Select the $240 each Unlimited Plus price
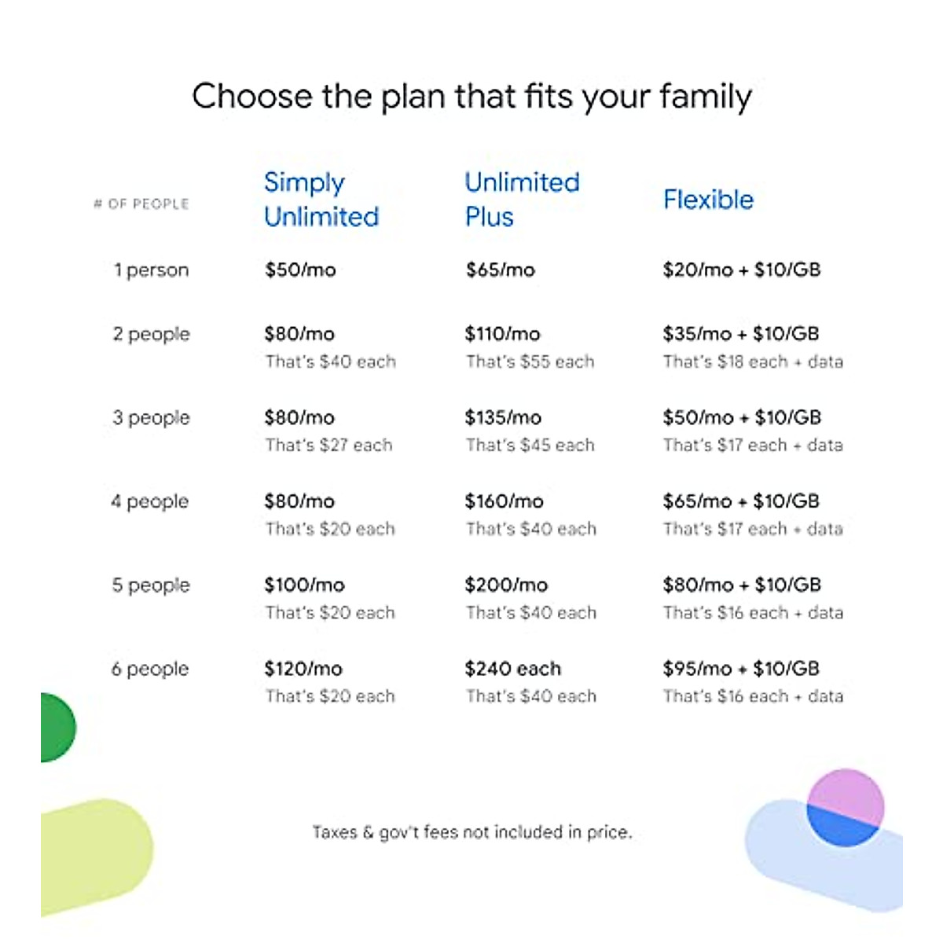Viewport: 943px width, 943px height. [x=512, y=669]
